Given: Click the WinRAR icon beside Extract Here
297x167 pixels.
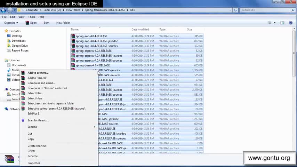Looking at the screenshot, I should [23, 98].
